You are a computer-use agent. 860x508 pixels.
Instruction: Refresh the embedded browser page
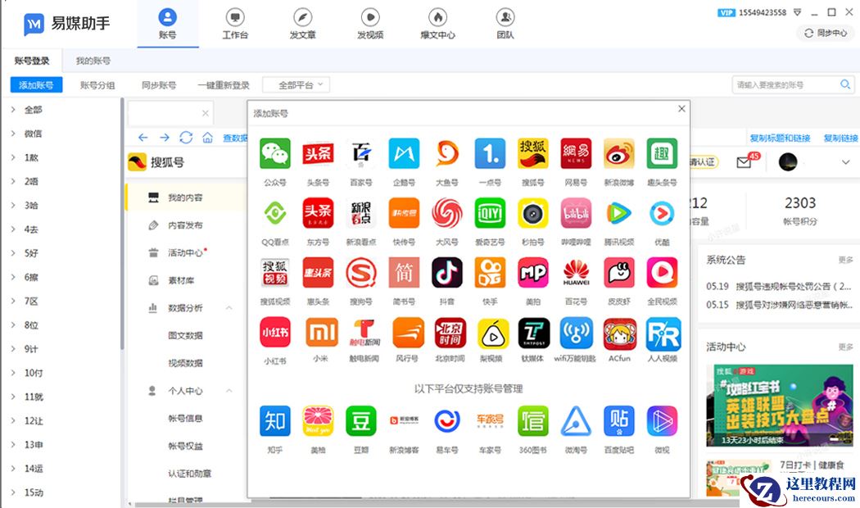186,137
